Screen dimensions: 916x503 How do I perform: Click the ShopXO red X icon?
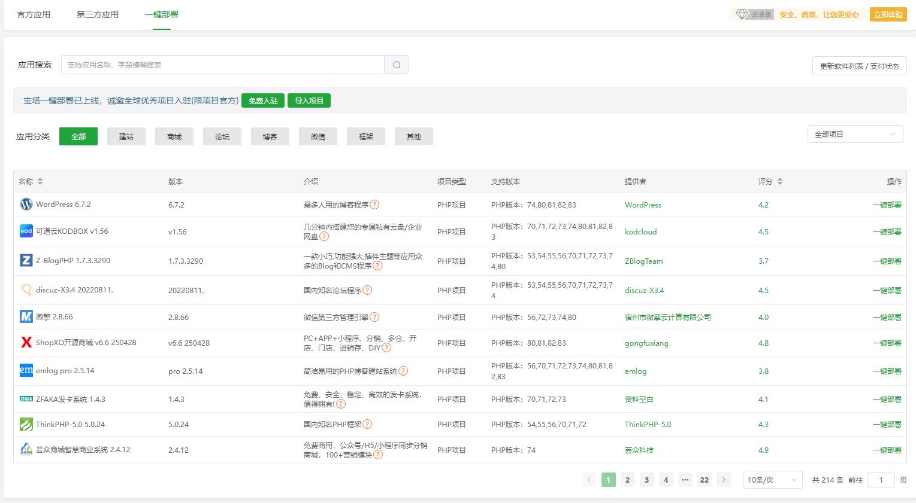[26, 343]
